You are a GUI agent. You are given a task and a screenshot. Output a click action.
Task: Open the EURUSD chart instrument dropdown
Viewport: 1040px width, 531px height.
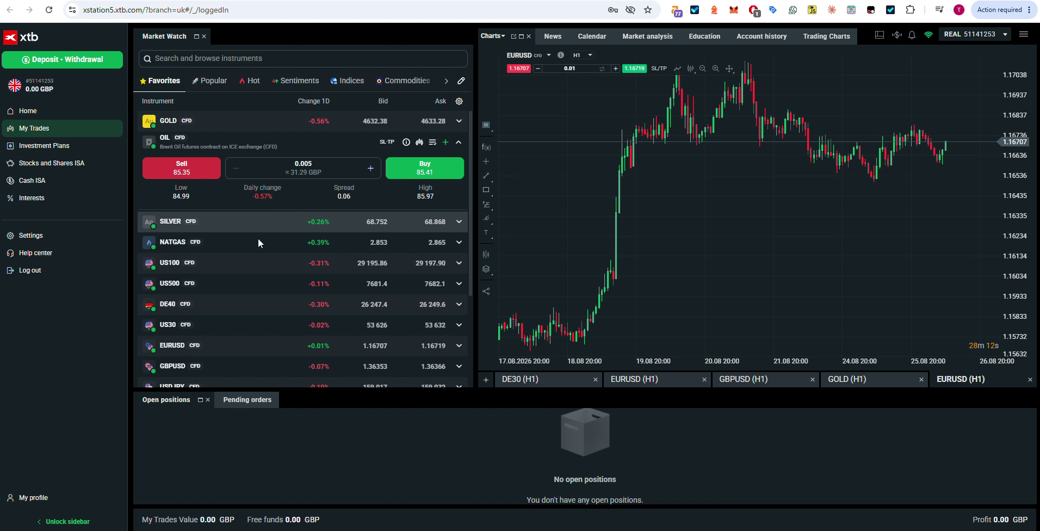(549, 55)
